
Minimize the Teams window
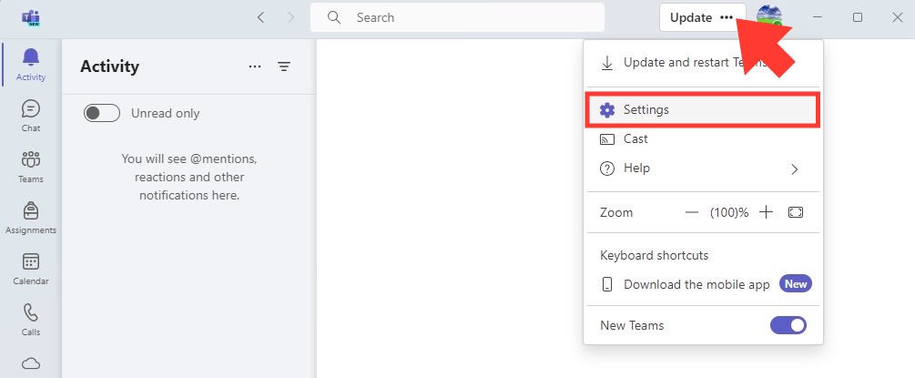(818, 17)
